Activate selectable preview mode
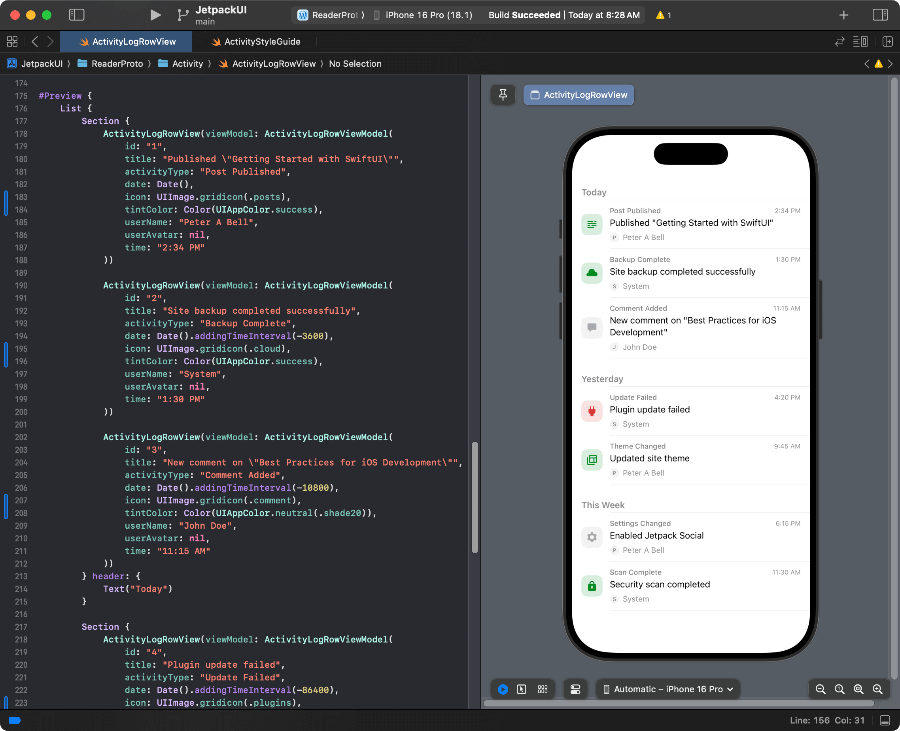Viewport: 900px width, 731px height. coord(521,689)
